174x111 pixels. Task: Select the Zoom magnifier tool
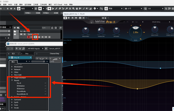tap(73, 8)
